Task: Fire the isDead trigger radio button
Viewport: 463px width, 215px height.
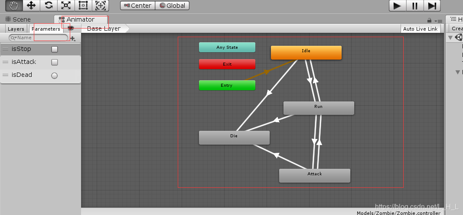Action: click(x=54, y=76)
